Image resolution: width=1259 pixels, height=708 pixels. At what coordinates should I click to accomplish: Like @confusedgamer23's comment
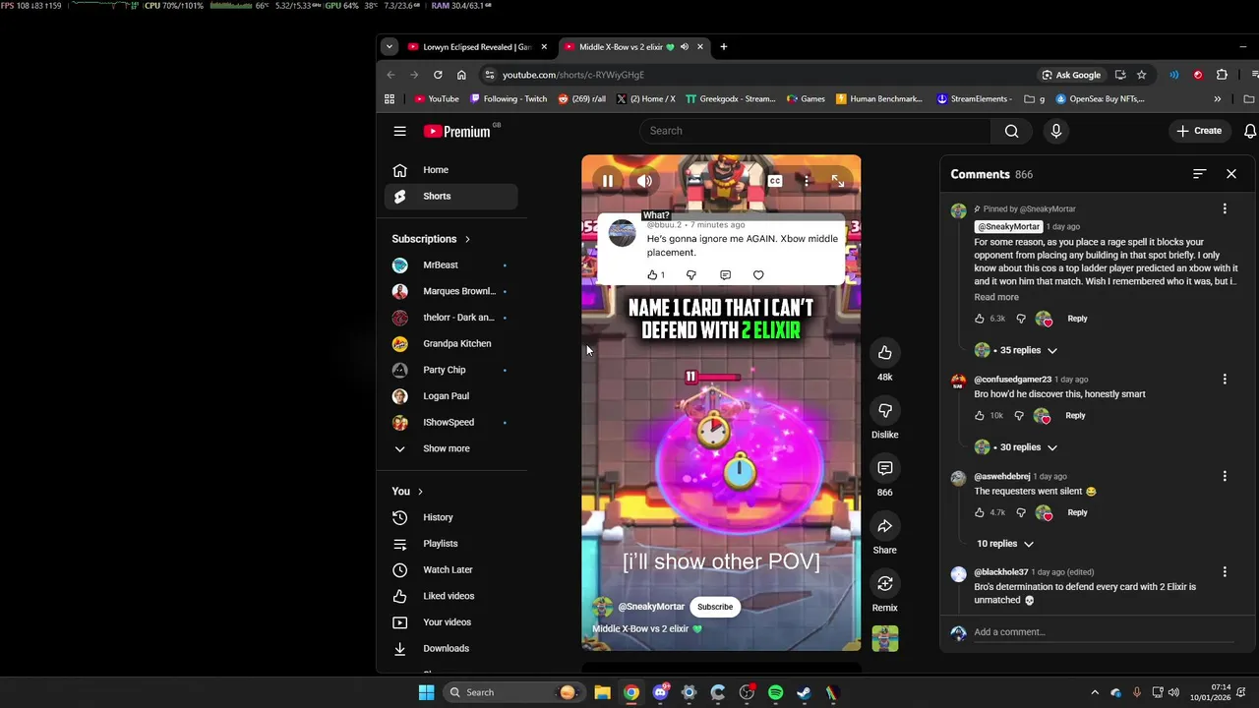pos(979,416)
